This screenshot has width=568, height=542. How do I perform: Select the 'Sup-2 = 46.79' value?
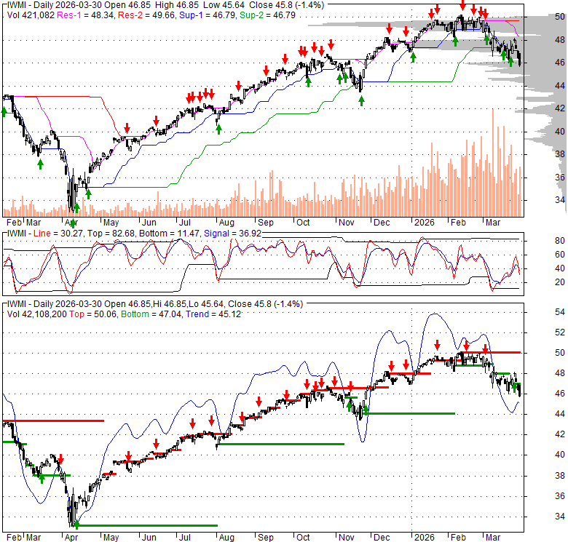[267, 15]
